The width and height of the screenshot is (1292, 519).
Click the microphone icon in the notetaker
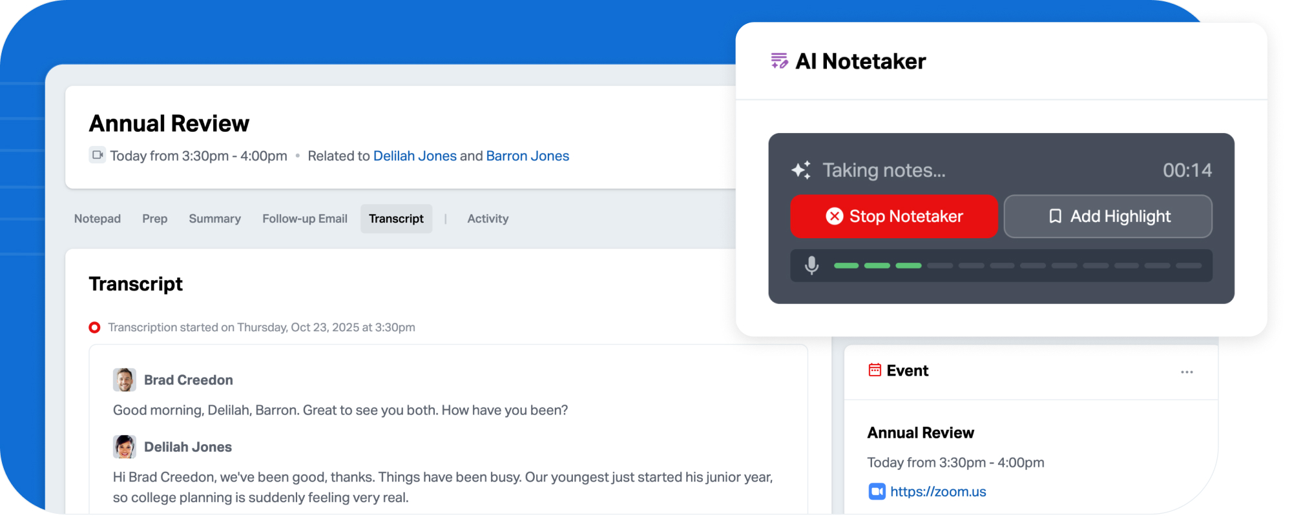click(x=811, y=265)
